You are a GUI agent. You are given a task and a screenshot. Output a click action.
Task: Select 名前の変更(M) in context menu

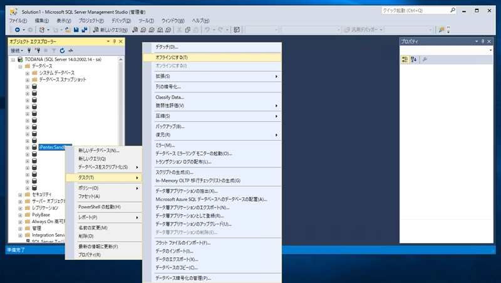point(104,228)
